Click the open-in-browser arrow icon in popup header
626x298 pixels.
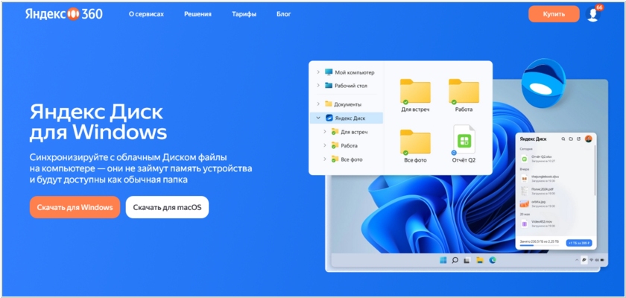coord(578,139)
